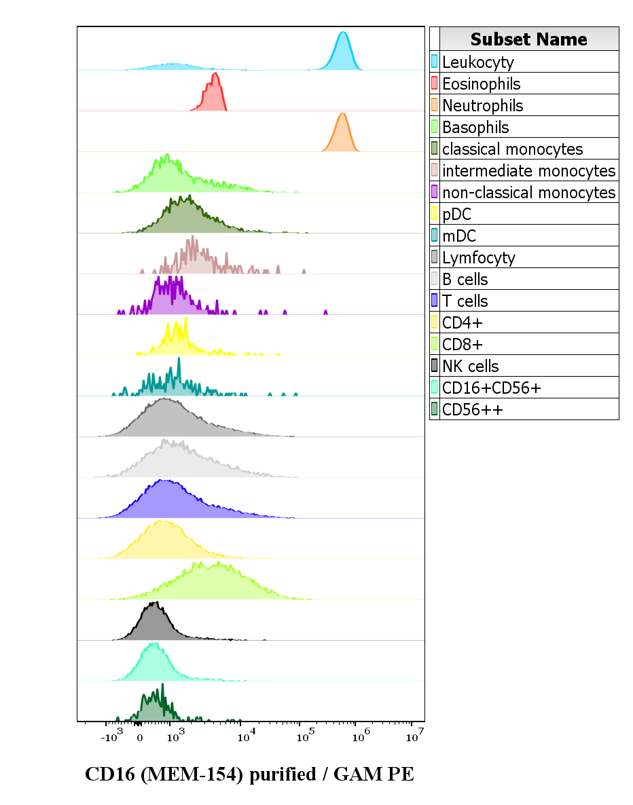The image size is (633, 805).
Task: Select the CD56++ dark green swatch
Action: click(435, 409)
